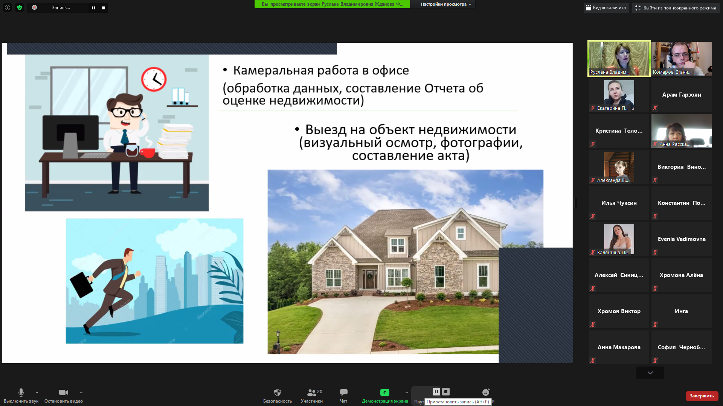This screenshot has width=723, height=406.
Task: Select Evenia Vadimovna participant tile
Action: coord(682,239)
